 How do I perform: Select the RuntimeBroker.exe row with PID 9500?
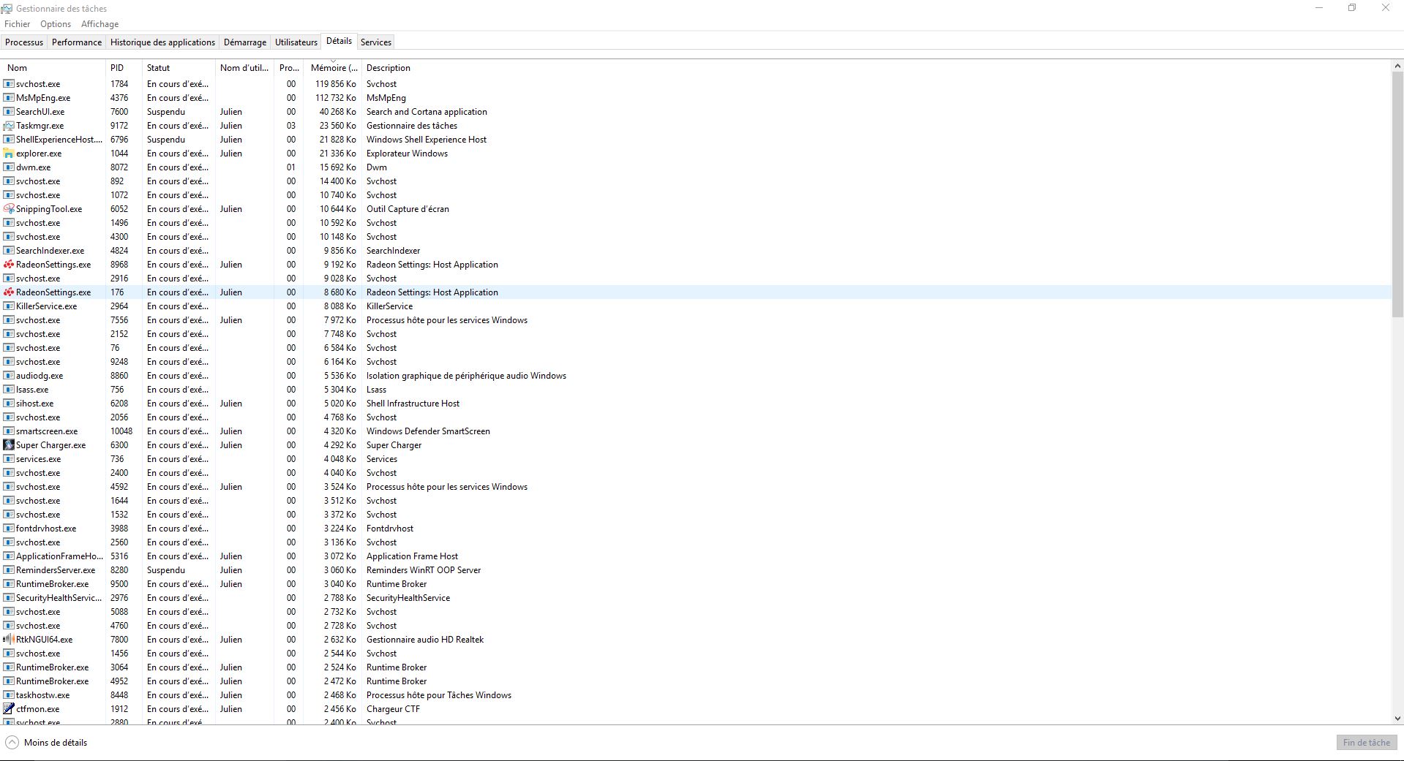pos(696,584)
